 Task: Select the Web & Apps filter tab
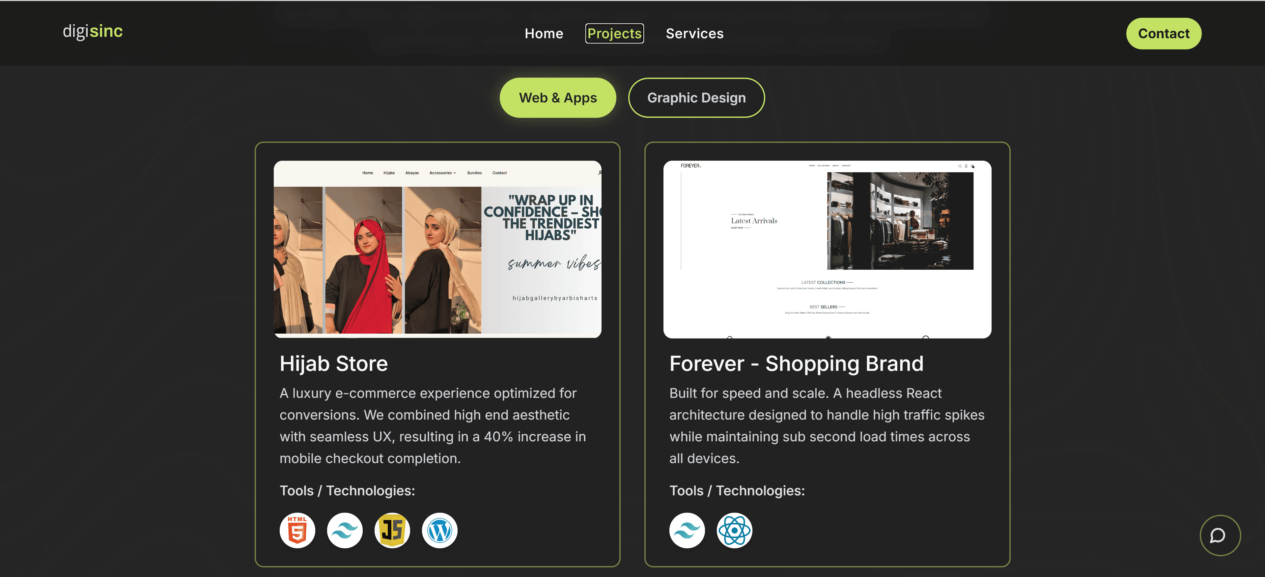(558, 98)
